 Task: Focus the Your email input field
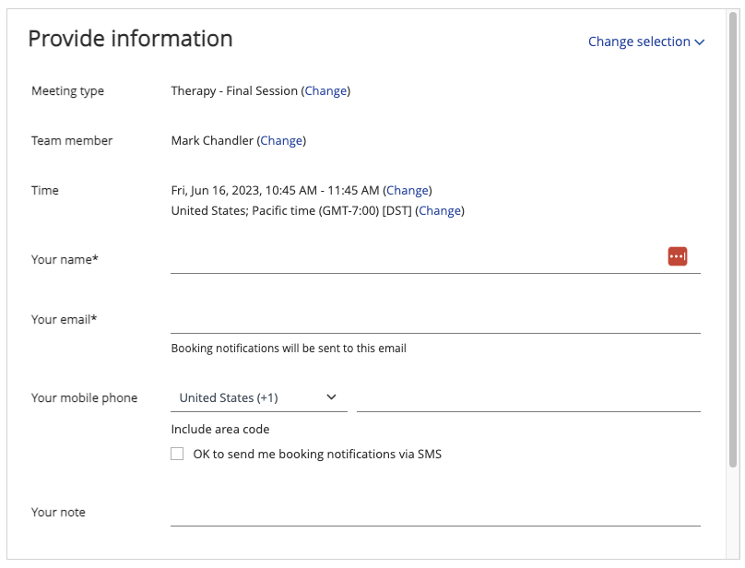(435, 319)
